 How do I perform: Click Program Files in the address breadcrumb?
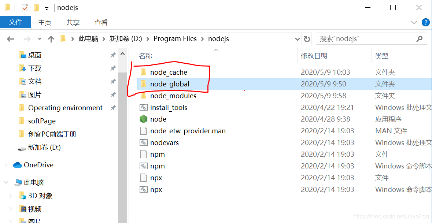(175, 39)
